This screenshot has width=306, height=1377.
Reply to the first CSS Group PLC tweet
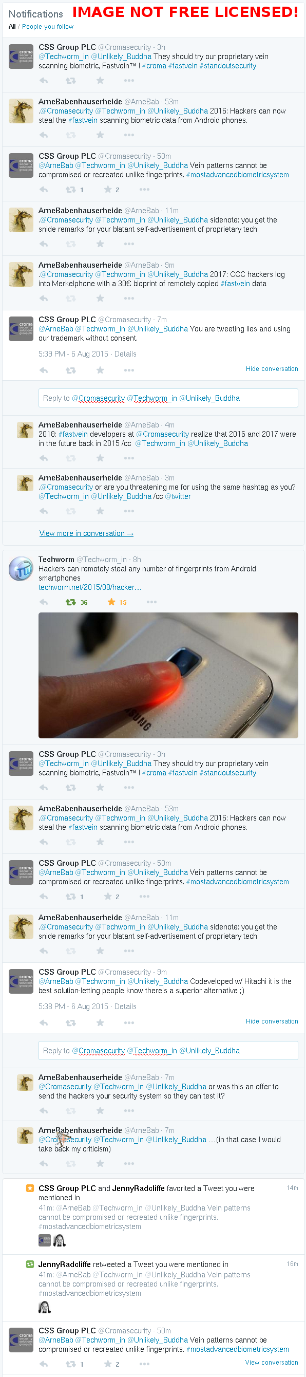tap(44, 81)
